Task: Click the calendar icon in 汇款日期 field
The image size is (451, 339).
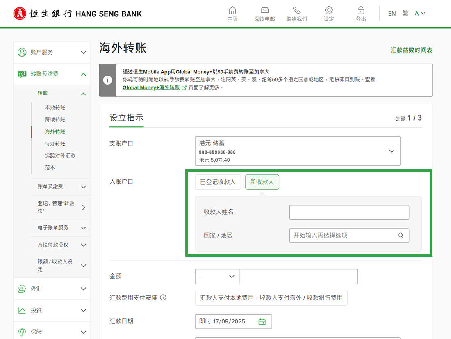Action: 262,322
